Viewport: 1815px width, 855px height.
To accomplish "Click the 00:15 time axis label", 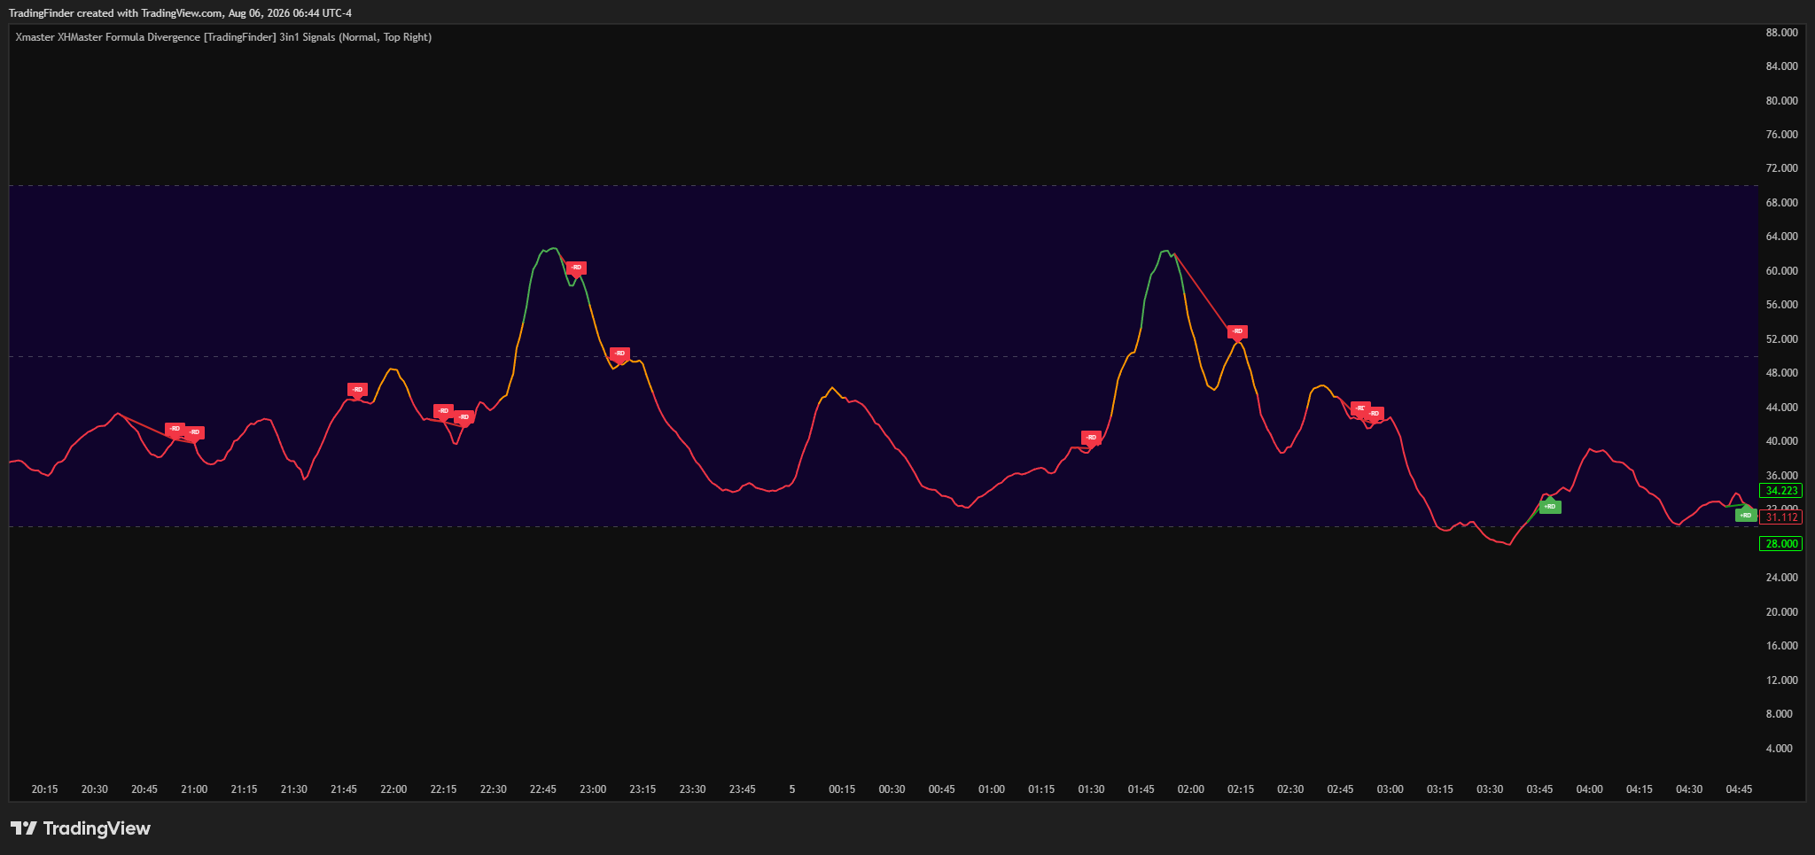I will click(842, 789).
